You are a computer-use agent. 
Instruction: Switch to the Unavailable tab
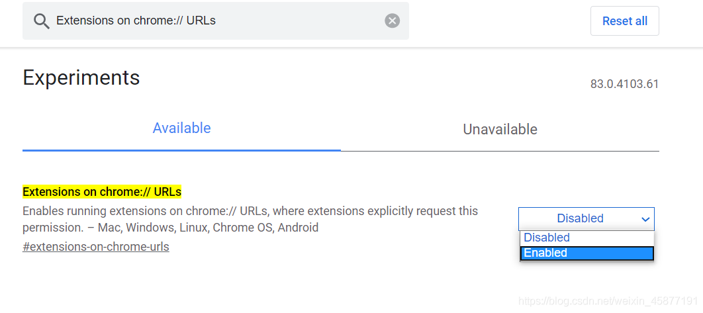click(500, 130)
